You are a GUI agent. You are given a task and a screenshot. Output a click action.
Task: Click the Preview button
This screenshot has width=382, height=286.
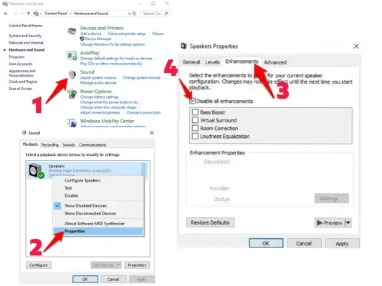(x=330, y=222)
